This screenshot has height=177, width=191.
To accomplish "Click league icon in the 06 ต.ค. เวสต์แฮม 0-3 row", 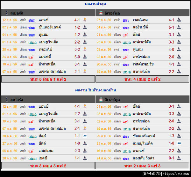I will point(85,150).
